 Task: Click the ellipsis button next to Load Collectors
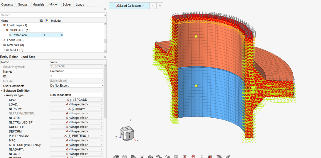coord(153,6)
